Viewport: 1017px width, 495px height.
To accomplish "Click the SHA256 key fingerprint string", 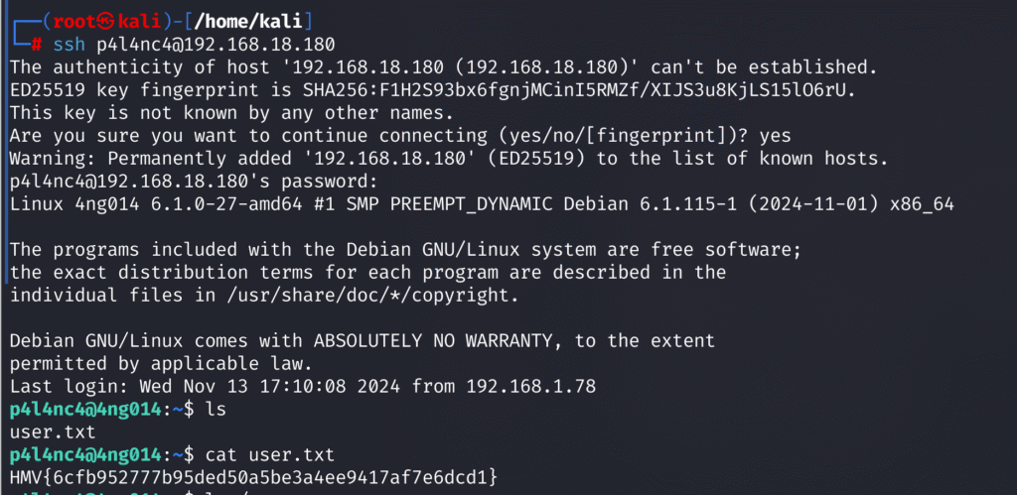I will point(542,90).
